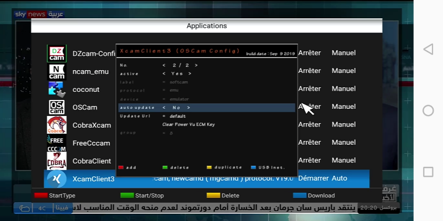Select the FreeCccam logo icon

coord(56,143)
